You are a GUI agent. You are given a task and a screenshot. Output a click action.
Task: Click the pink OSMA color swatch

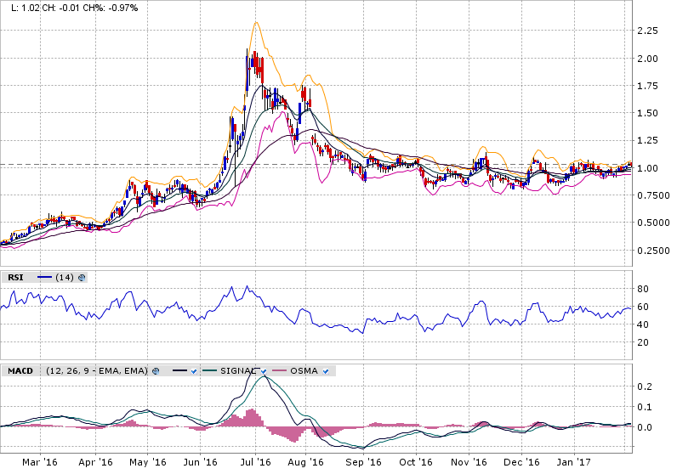[279, 371]
